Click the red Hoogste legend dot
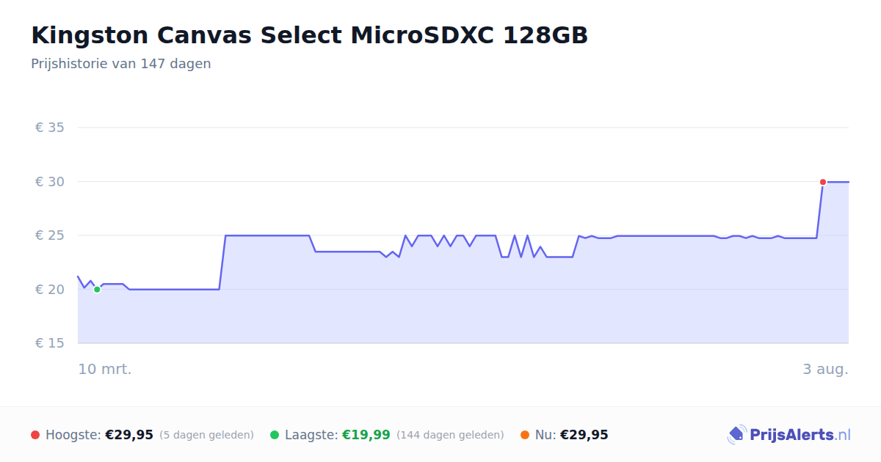The width and height of the screenshot is (881, 462). tap(35, 435)
